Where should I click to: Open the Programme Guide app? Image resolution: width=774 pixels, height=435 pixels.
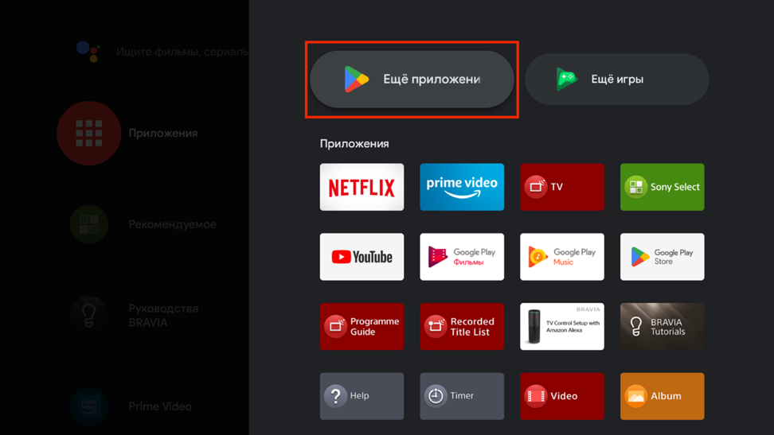tap(362, 327)
